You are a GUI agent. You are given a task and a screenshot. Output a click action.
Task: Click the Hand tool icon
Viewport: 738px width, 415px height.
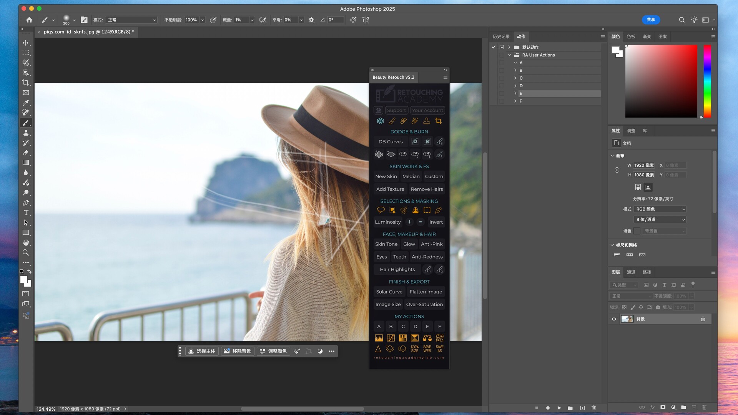pyautogui.click(x=26, y=242)
